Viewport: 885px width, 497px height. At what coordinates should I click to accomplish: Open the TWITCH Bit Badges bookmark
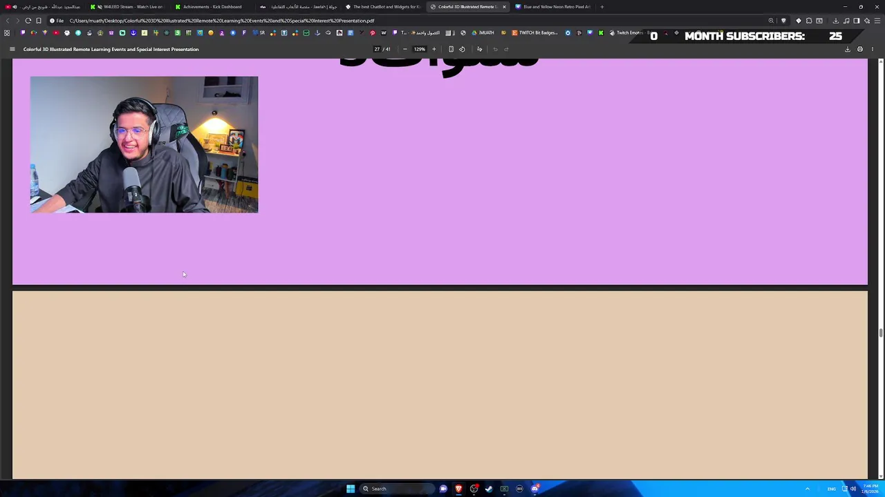pyautogui.click(x=534, y=32)
